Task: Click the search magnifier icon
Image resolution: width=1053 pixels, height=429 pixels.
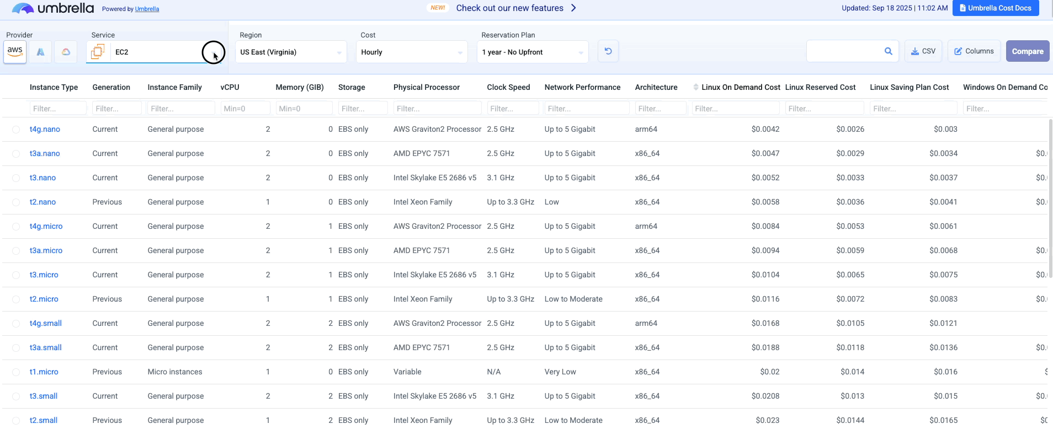Action: coord(889,51)
